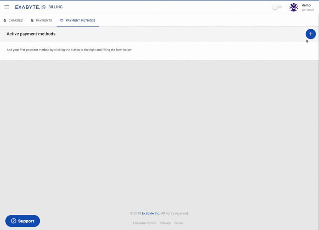Open the demo user avatar
Viewport: 319px width, 230px height.
(293, 8)
